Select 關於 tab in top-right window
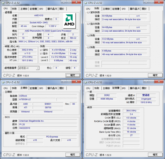 [x=144, y=9]
